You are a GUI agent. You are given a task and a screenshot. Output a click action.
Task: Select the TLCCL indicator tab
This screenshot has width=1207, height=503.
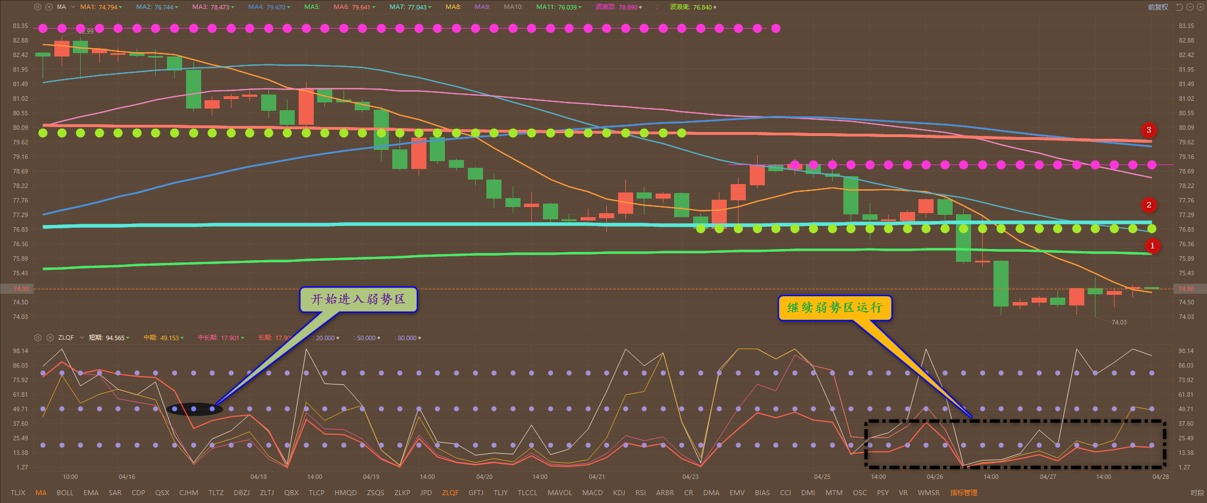[x=527, y=493]
